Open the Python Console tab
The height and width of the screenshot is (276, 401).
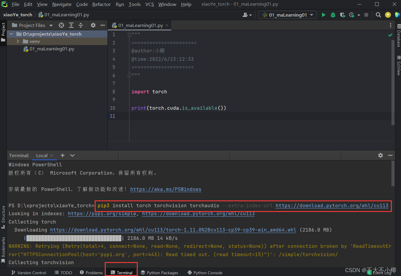(205, 273)
